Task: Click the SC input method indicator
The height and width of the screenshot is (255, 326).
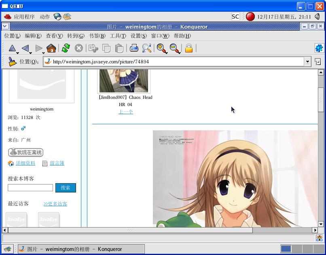Action: click(x=235, y=17)
